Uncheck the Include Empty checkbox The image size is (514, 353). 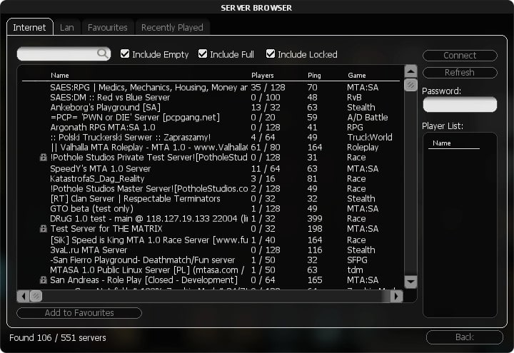[126, 54]
